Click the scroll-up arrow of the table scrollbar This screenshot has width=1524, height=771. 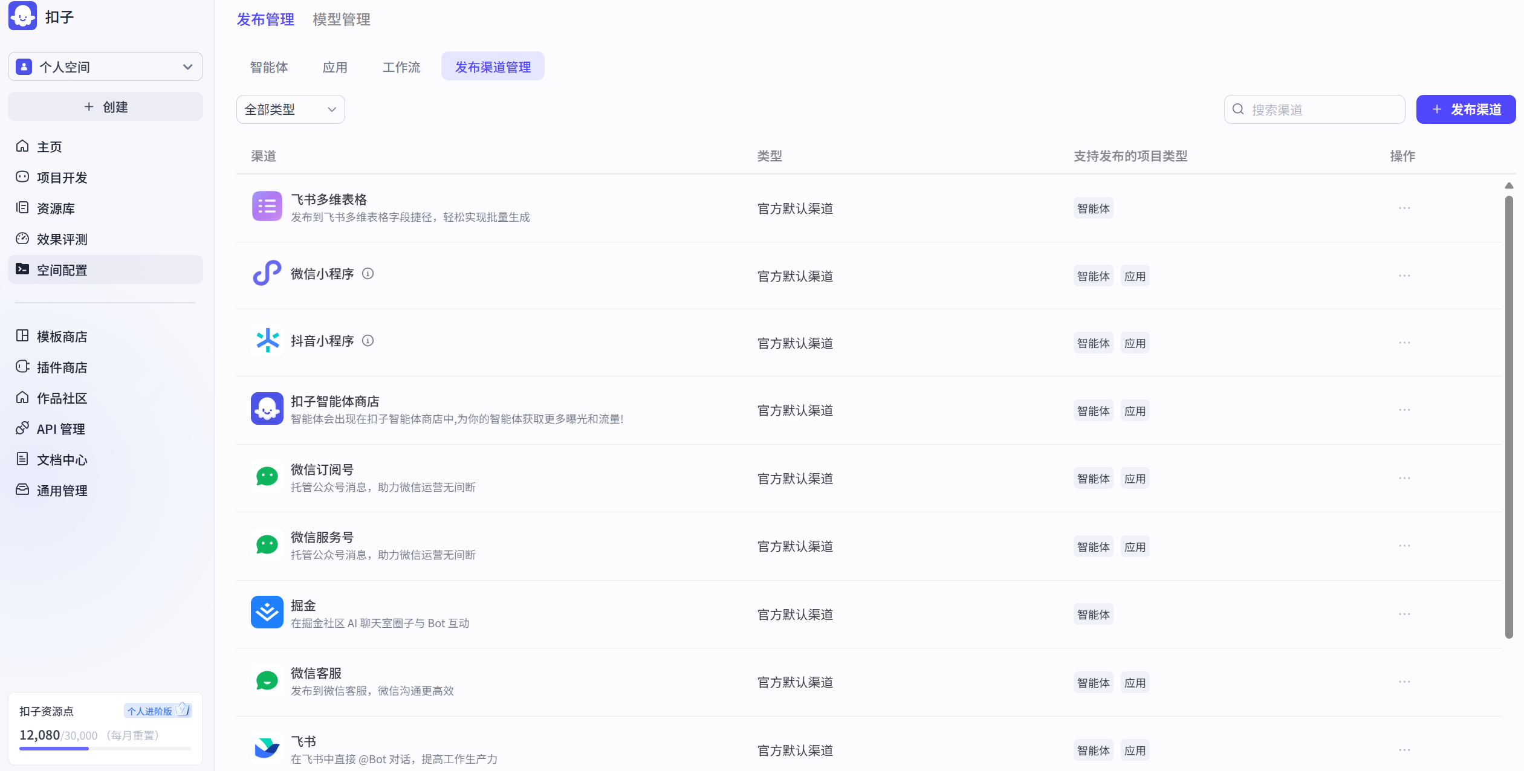point(1509,185)
